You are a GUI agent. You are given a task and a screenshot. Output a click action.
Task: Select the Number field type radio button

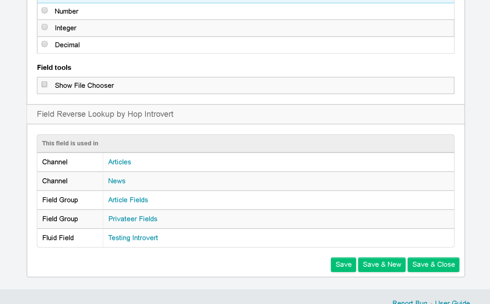tap(44, 10)
